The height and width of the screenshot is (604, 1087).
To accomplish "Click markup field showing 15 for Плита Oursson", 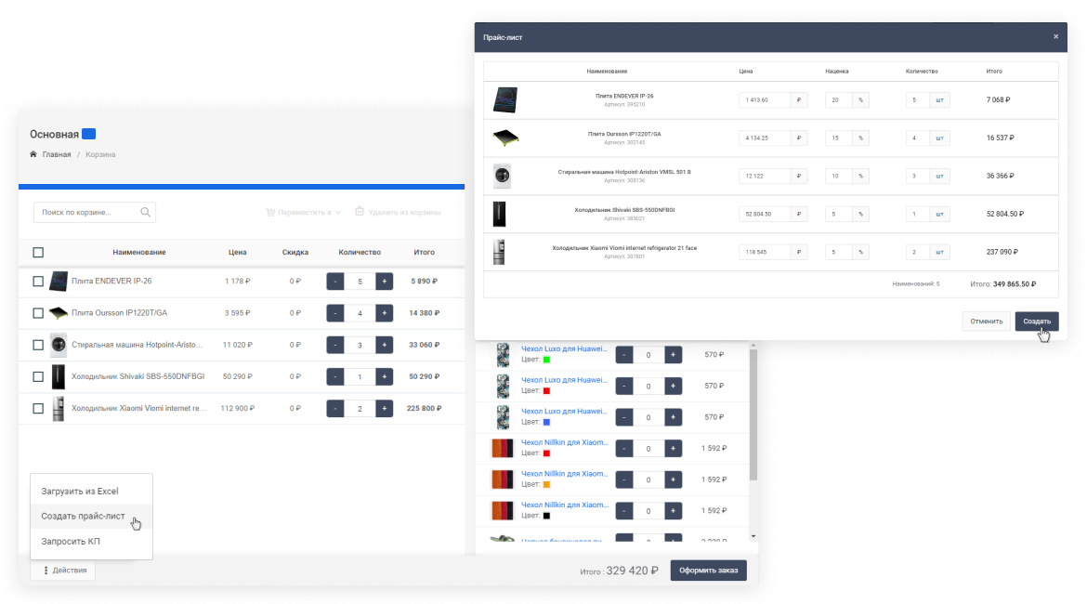I will click(x=839, y=138).
